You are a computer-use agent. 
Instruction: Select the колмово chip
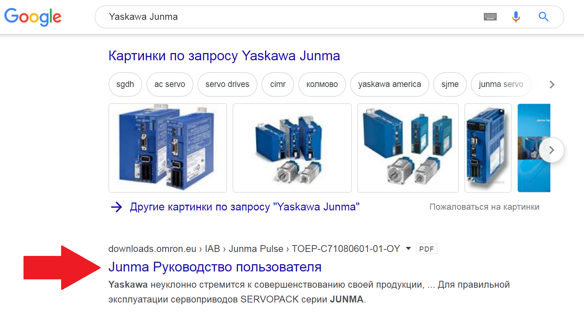322,84
